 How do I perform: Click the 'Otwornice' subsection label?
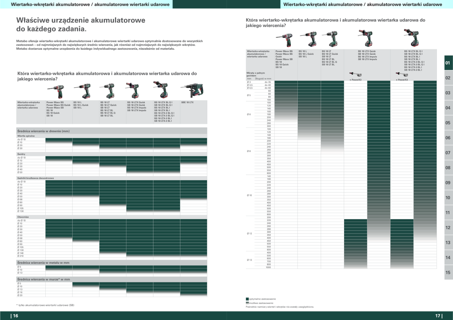(23, 217)
